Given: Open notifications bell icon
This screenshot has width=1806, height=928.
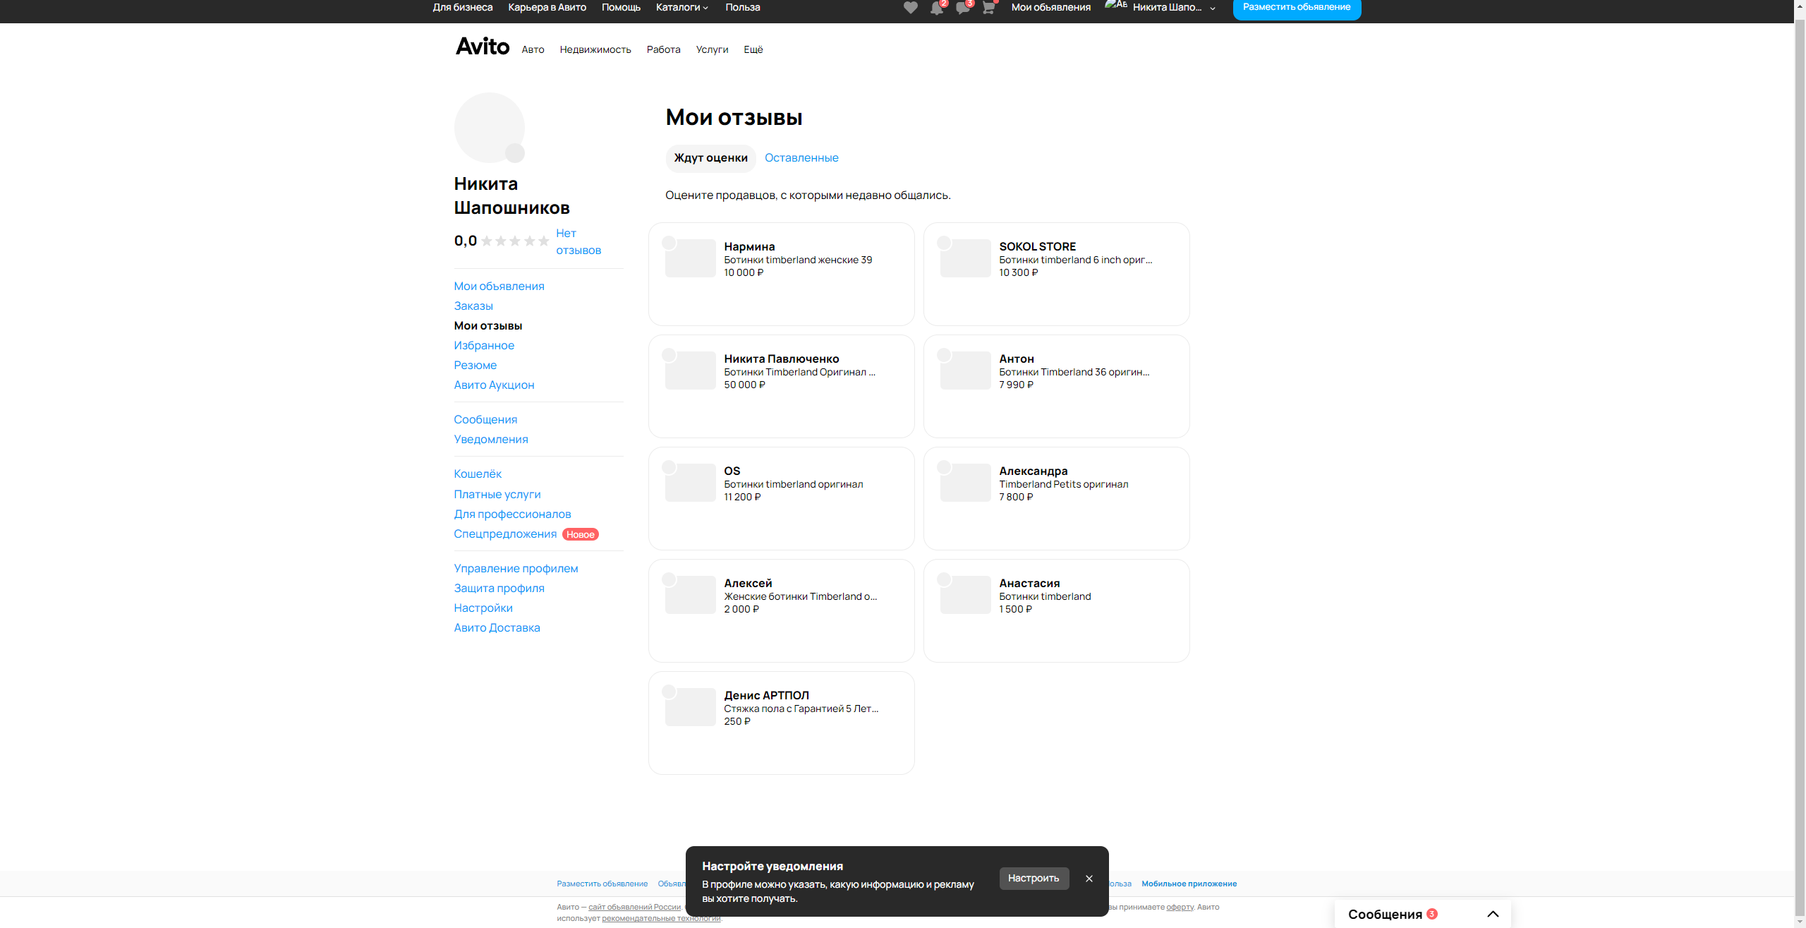Looking at the screenshot, I should 936,8.
